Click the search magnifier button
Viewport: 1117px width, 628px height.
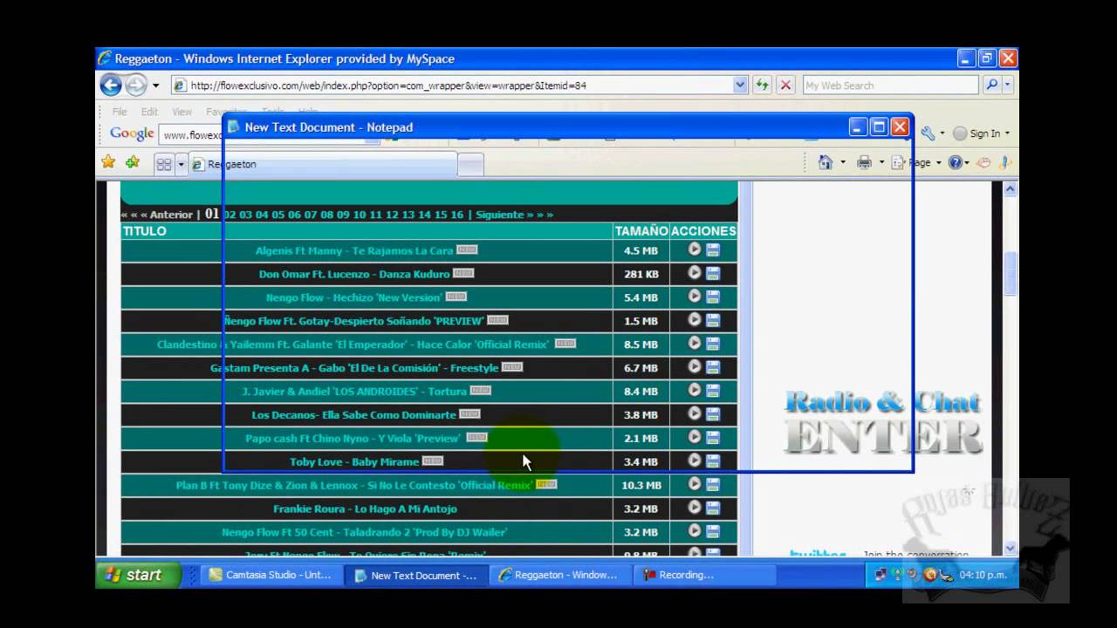coord(991,85)
